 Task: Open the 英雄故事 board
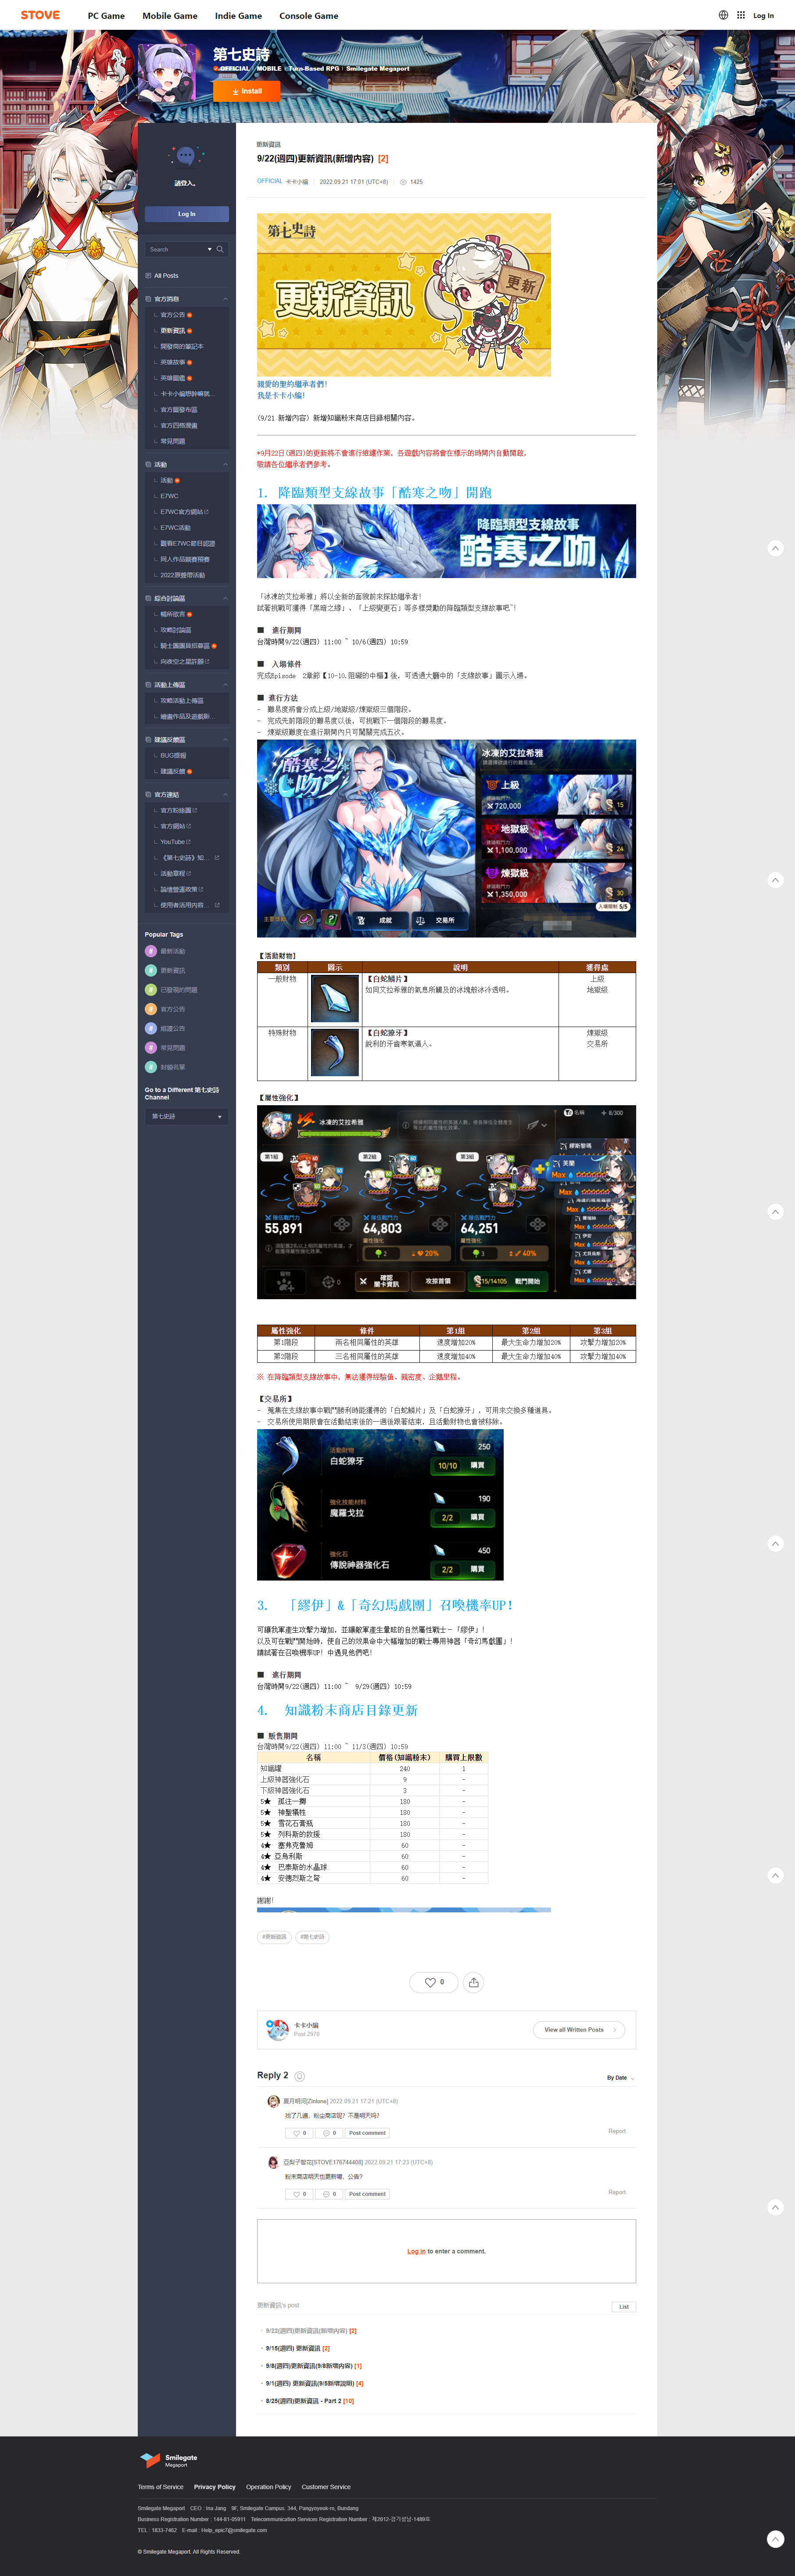(173, 362)
